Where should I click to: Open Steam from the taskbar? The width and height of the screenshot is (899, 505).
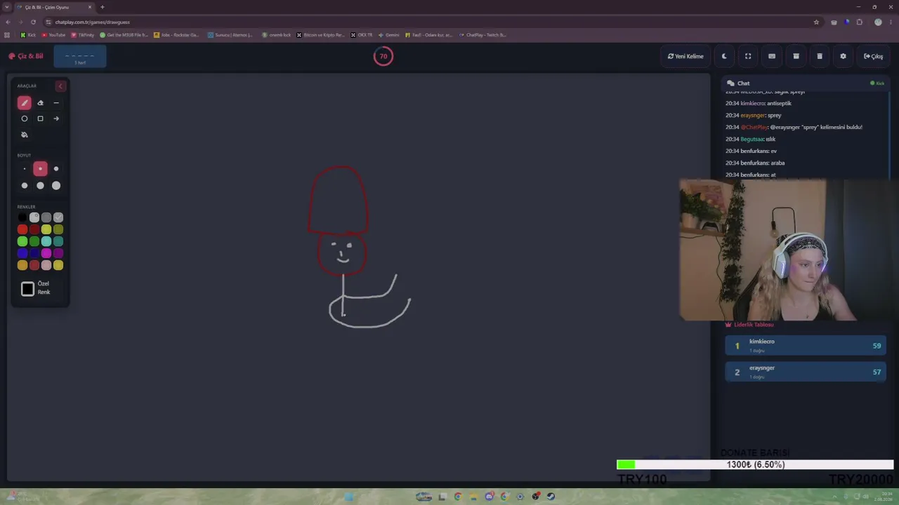point(551,497)
